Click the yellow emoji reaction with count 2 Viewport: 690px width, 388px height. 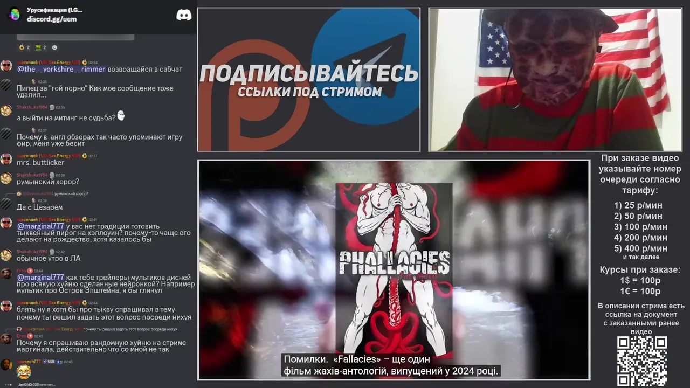(x=24, y=47)
